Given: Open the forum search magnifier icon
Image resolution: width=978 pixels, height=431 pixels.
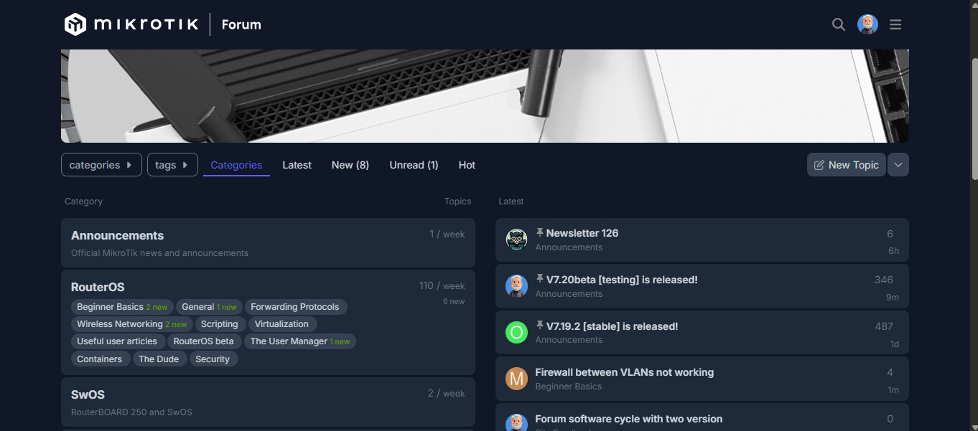Looking at the screenshot, I should (838, 24).
